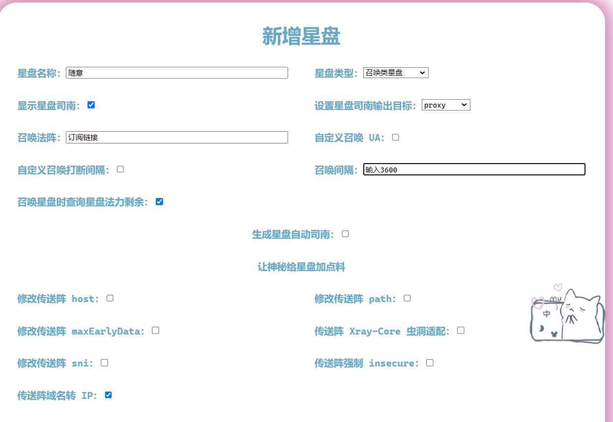Uncheck 召唤星盘时查询星盘法力剩余 checkbox
This screenshot has width=613, height=422.
159,201
